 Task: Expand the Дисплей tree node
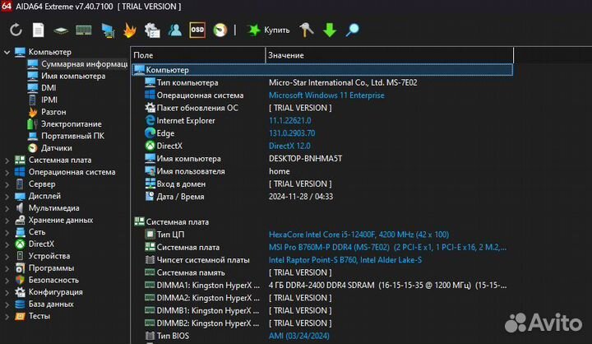pyautogui.click(x=7, y=196)
